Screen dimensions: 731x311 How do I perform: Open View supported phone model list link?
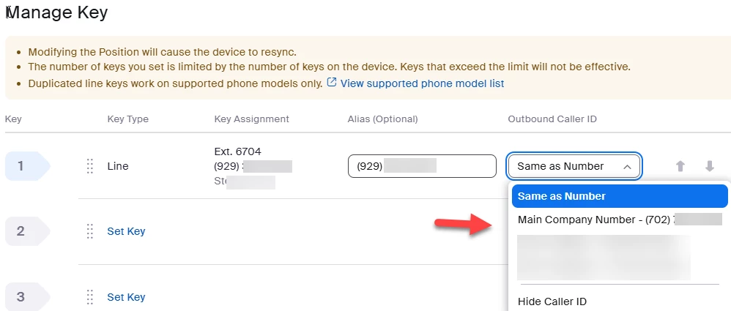point(422,83)
